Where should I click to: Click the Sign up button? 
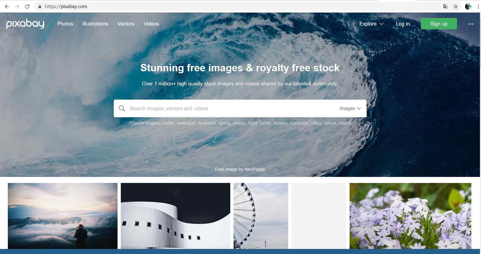pyautogui.click(x=439, y=24)
